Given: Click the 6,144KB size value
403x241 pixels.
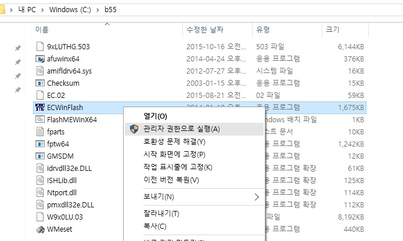Looking at the screenshot, I should [351, 47].
